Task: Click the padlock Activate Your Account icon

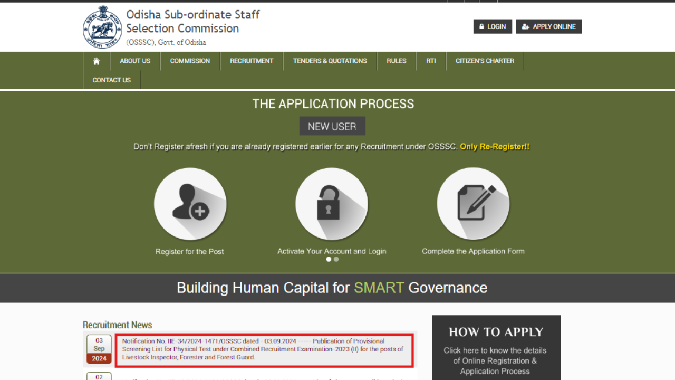Action: (331, 204)
